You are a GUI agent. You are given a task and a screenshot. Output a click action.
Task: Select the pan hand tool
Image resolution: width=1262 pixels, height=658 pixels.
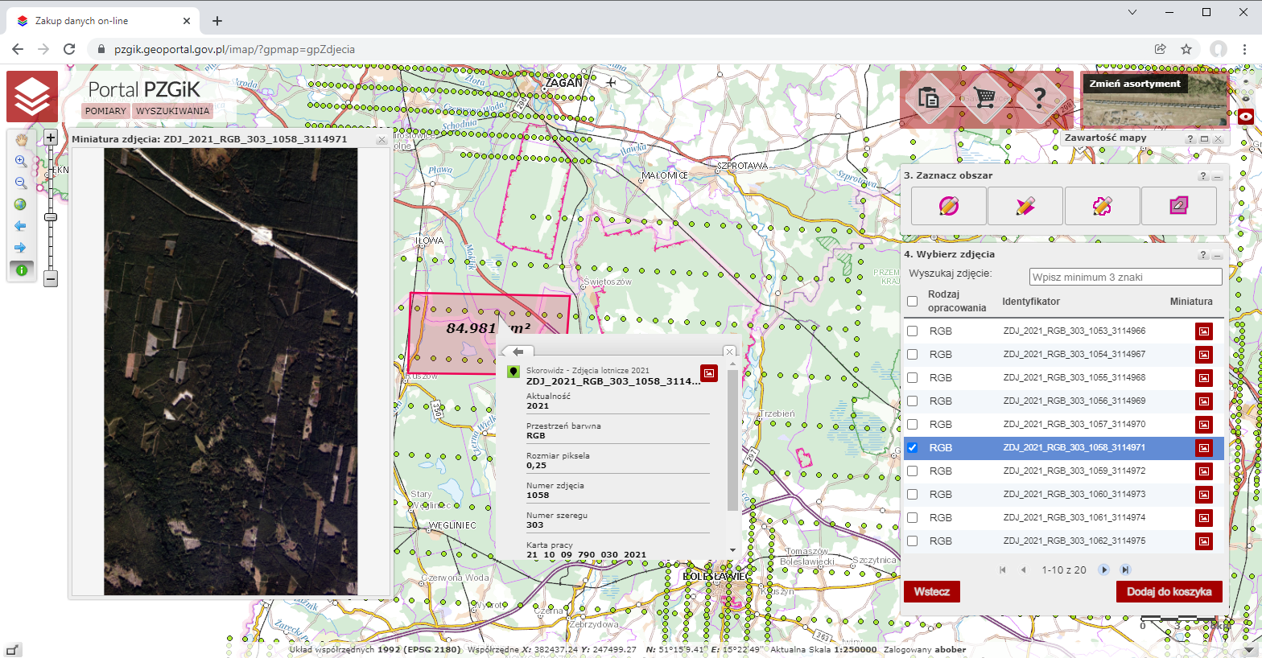[21, 140]
